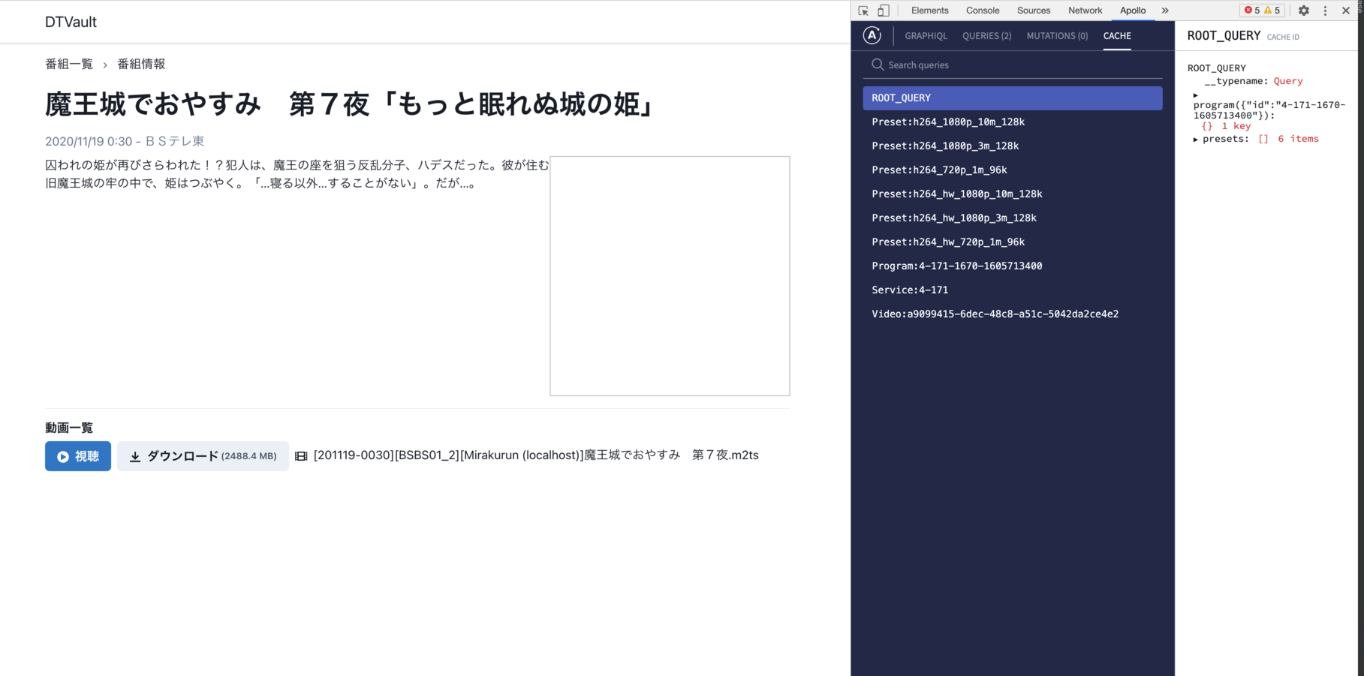Viewport: 1364px width, 676px height.
Task: Click the Apollo logo icon
Action: pyautogui.click(x=872, y=35)
